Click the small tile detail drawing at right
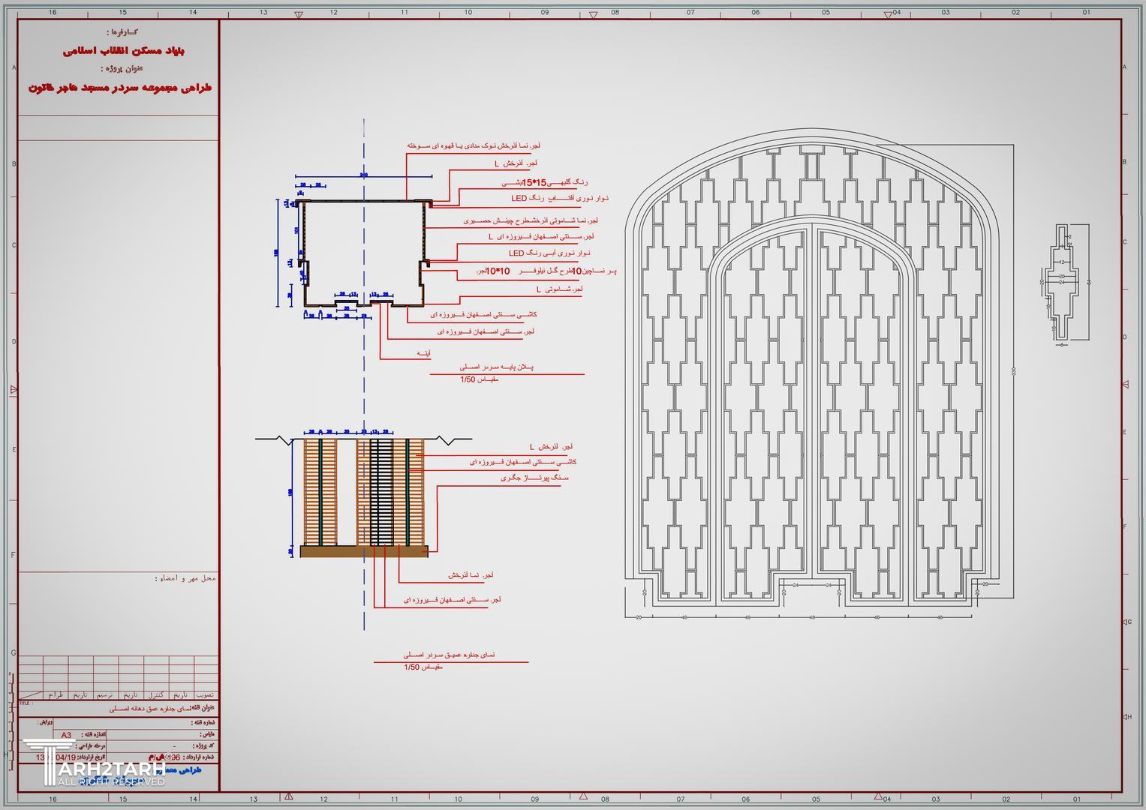Image resolution: width=1146 pixels, height=810 pixels. pyautogui.click(x=1064, y=285)
